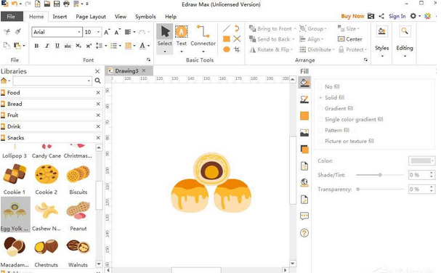Screen dimensions: 441x273
Task: Open the help question mark panel
Action: (x=304, y=233)
